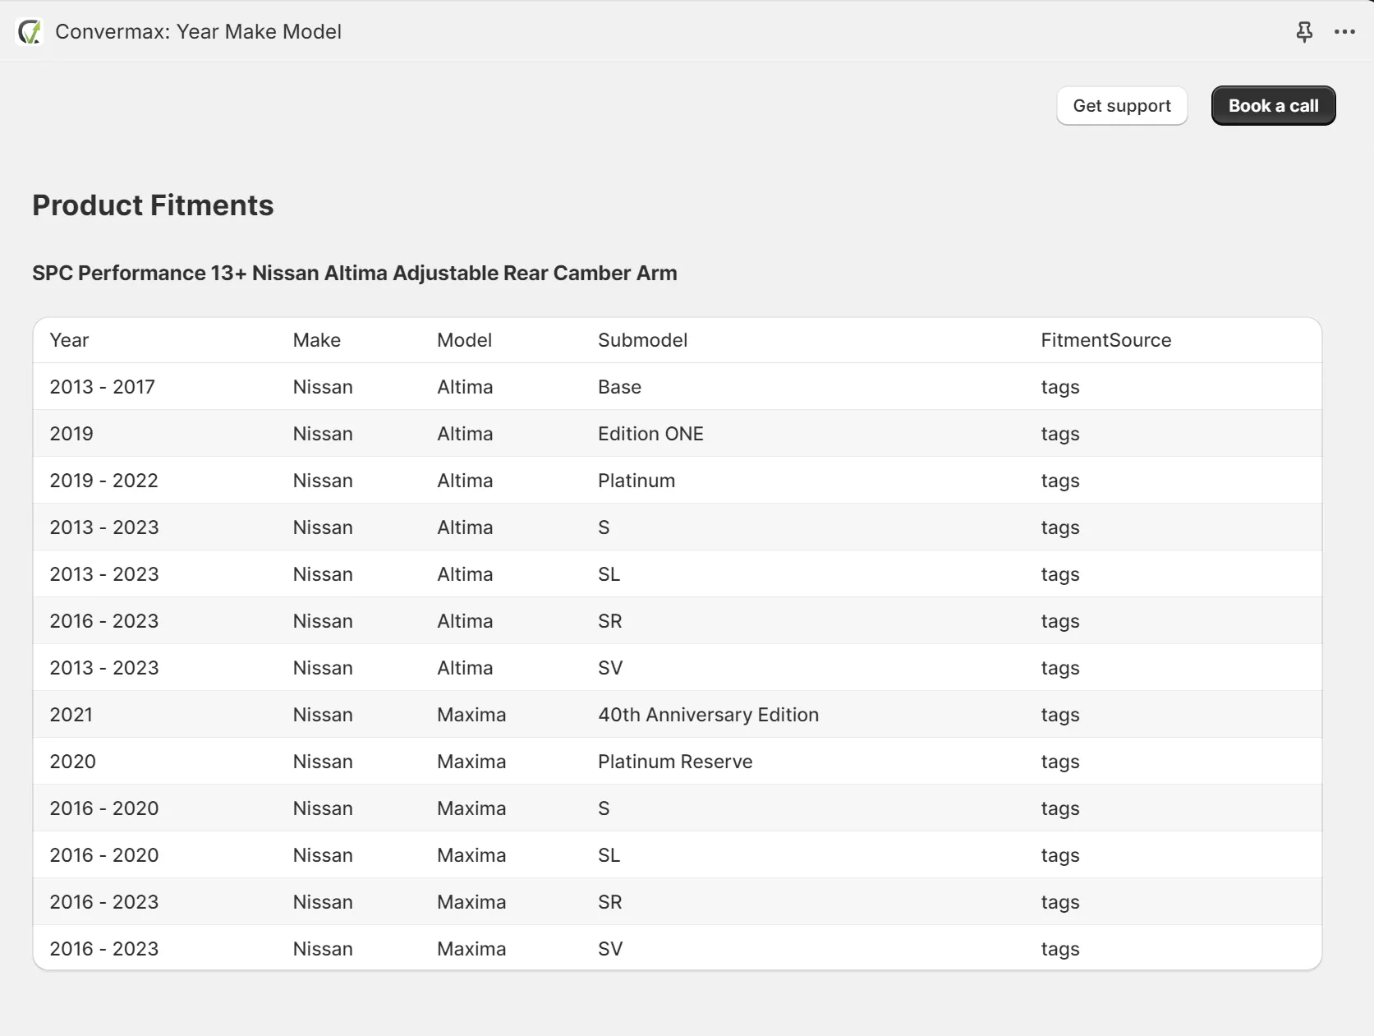This screenshot has width=1374, height=1036.
Task: Click the Make column header
Action: click(316, 340)
